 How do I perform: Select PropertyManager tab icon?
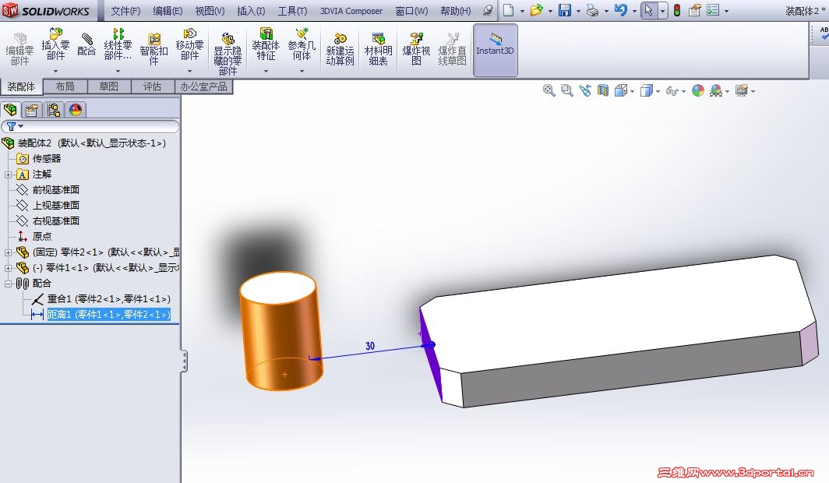tap(32, 109)
